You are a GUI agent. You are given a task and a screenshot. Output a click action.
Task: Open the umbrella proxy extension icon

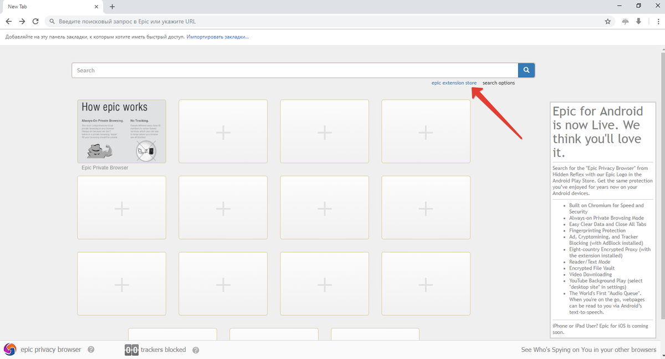click(x=626, y=22)
